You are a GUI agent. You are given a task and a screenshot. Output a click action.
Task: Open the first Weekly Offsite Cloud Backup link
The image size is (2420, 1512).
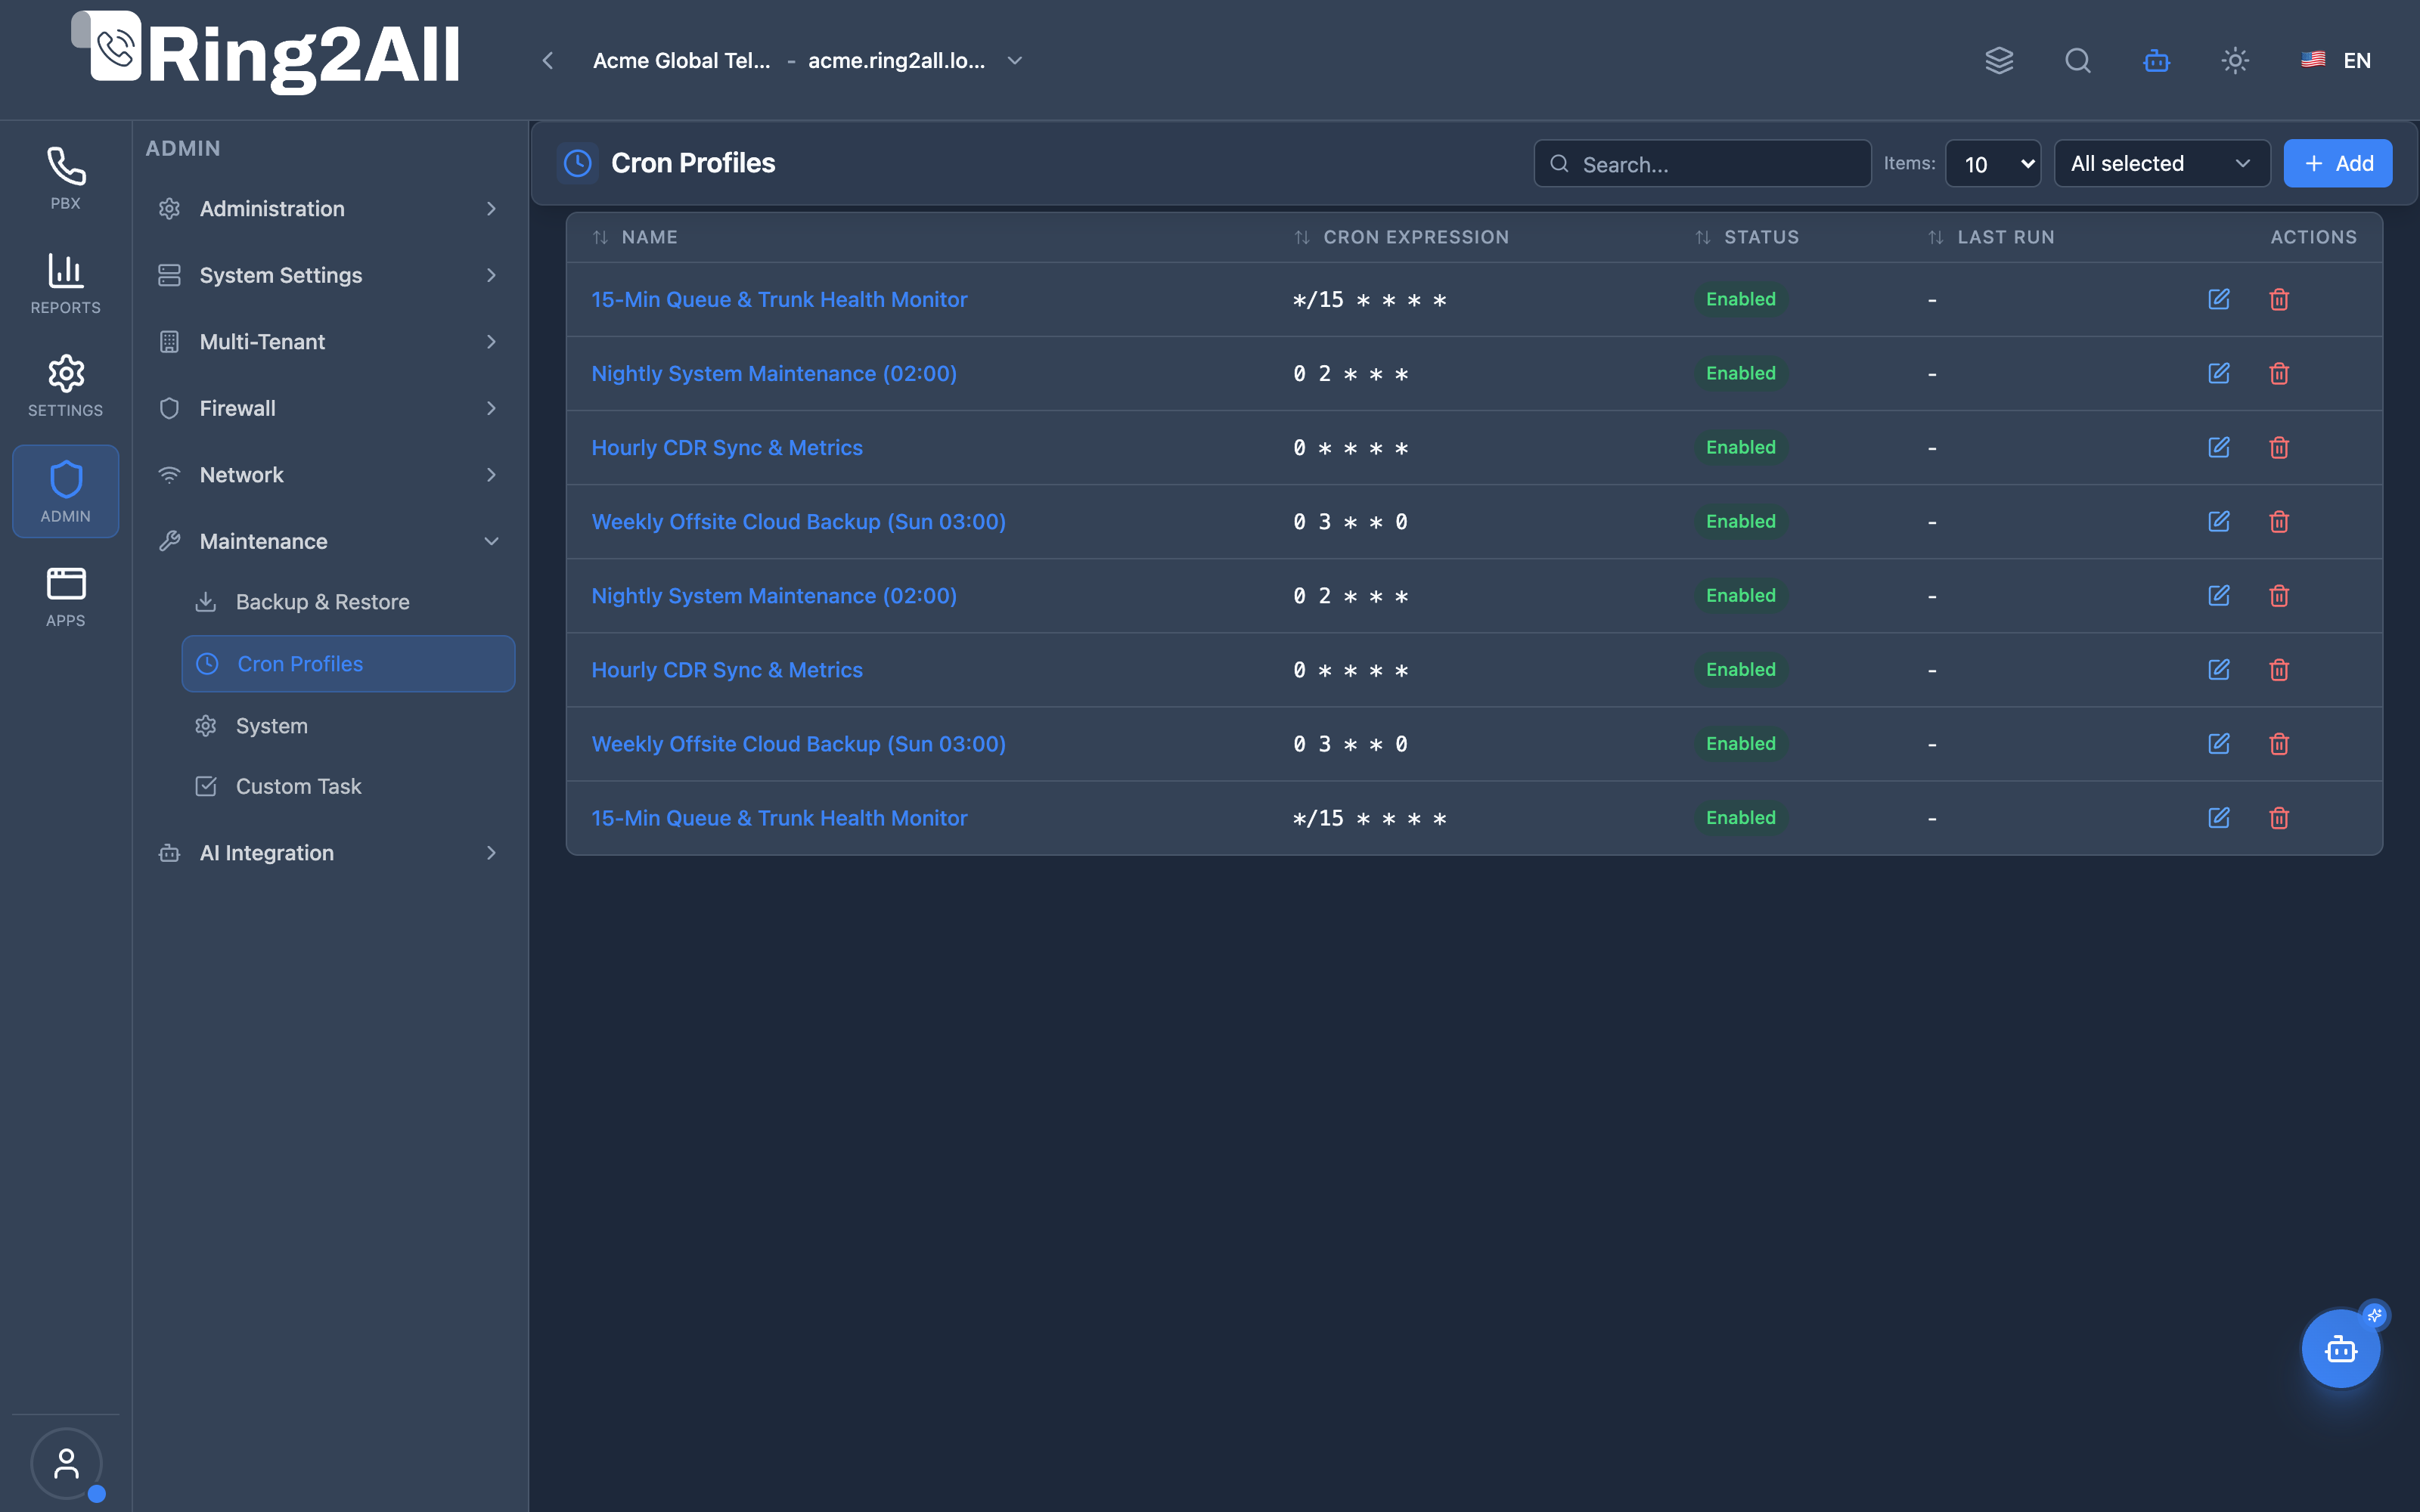point(798,521)
